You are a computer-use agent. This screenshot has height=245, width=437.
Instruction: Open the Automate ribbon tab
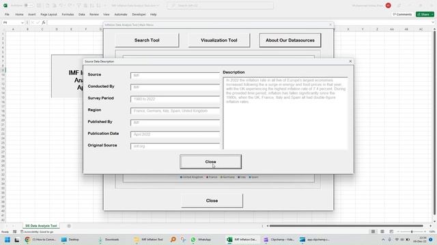tap(121, 14)
